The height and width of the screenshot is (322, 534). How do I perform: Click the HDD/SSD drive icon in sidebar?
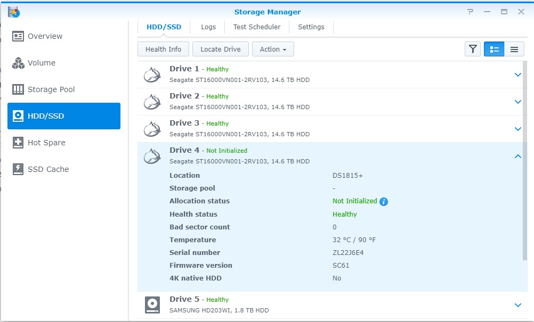click(18, 116)
